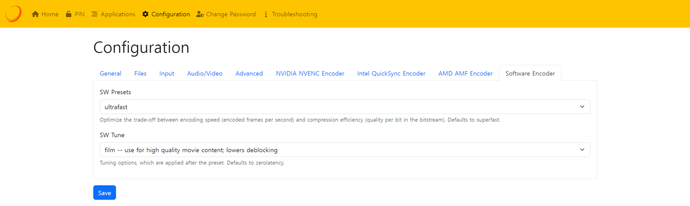690x206 pixels.
Task: Click the Software Encoder tab
Action: 530,74
